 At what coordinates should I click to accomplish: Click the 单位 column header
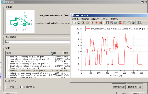(67, 53)
